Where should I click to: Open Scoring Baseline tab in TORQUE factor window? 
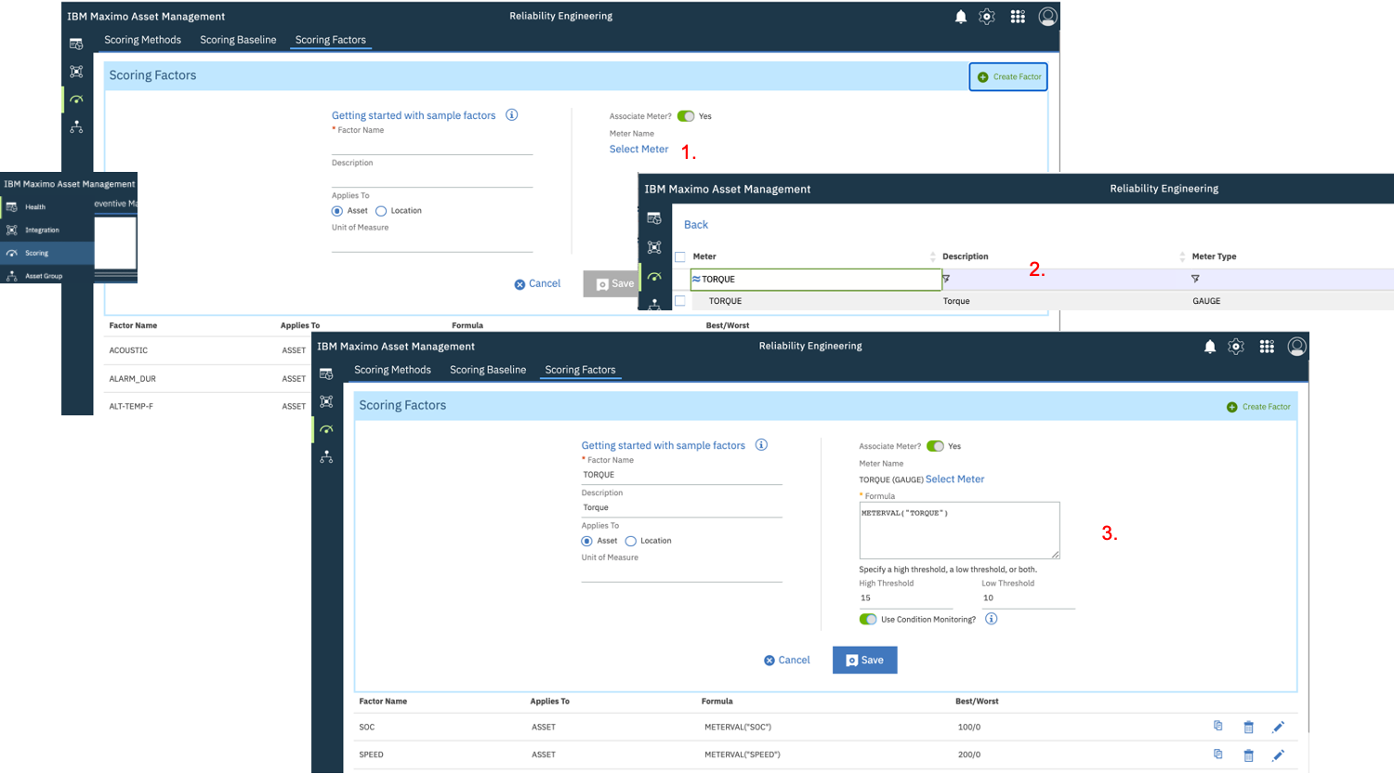(488, 370)
